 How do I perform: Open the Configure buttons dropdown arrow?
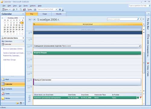click(x=24, y=103)
